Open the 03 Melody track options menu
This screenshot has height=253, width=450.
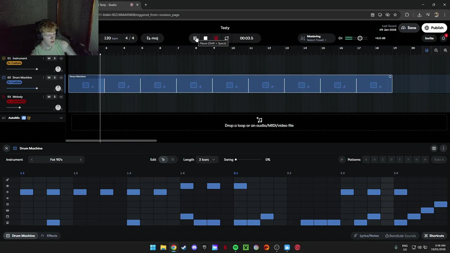[43, 97]
